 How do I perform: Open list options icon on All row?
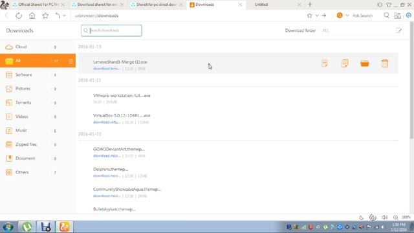pos(71,61)
